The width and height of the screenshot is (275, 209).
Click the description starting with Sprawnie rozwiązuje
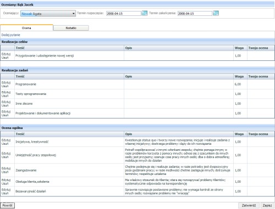[x=174, y=191]
